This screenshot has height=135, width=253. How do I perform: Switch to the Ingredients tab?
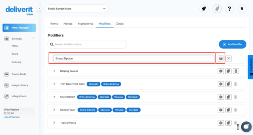(85, 24)
